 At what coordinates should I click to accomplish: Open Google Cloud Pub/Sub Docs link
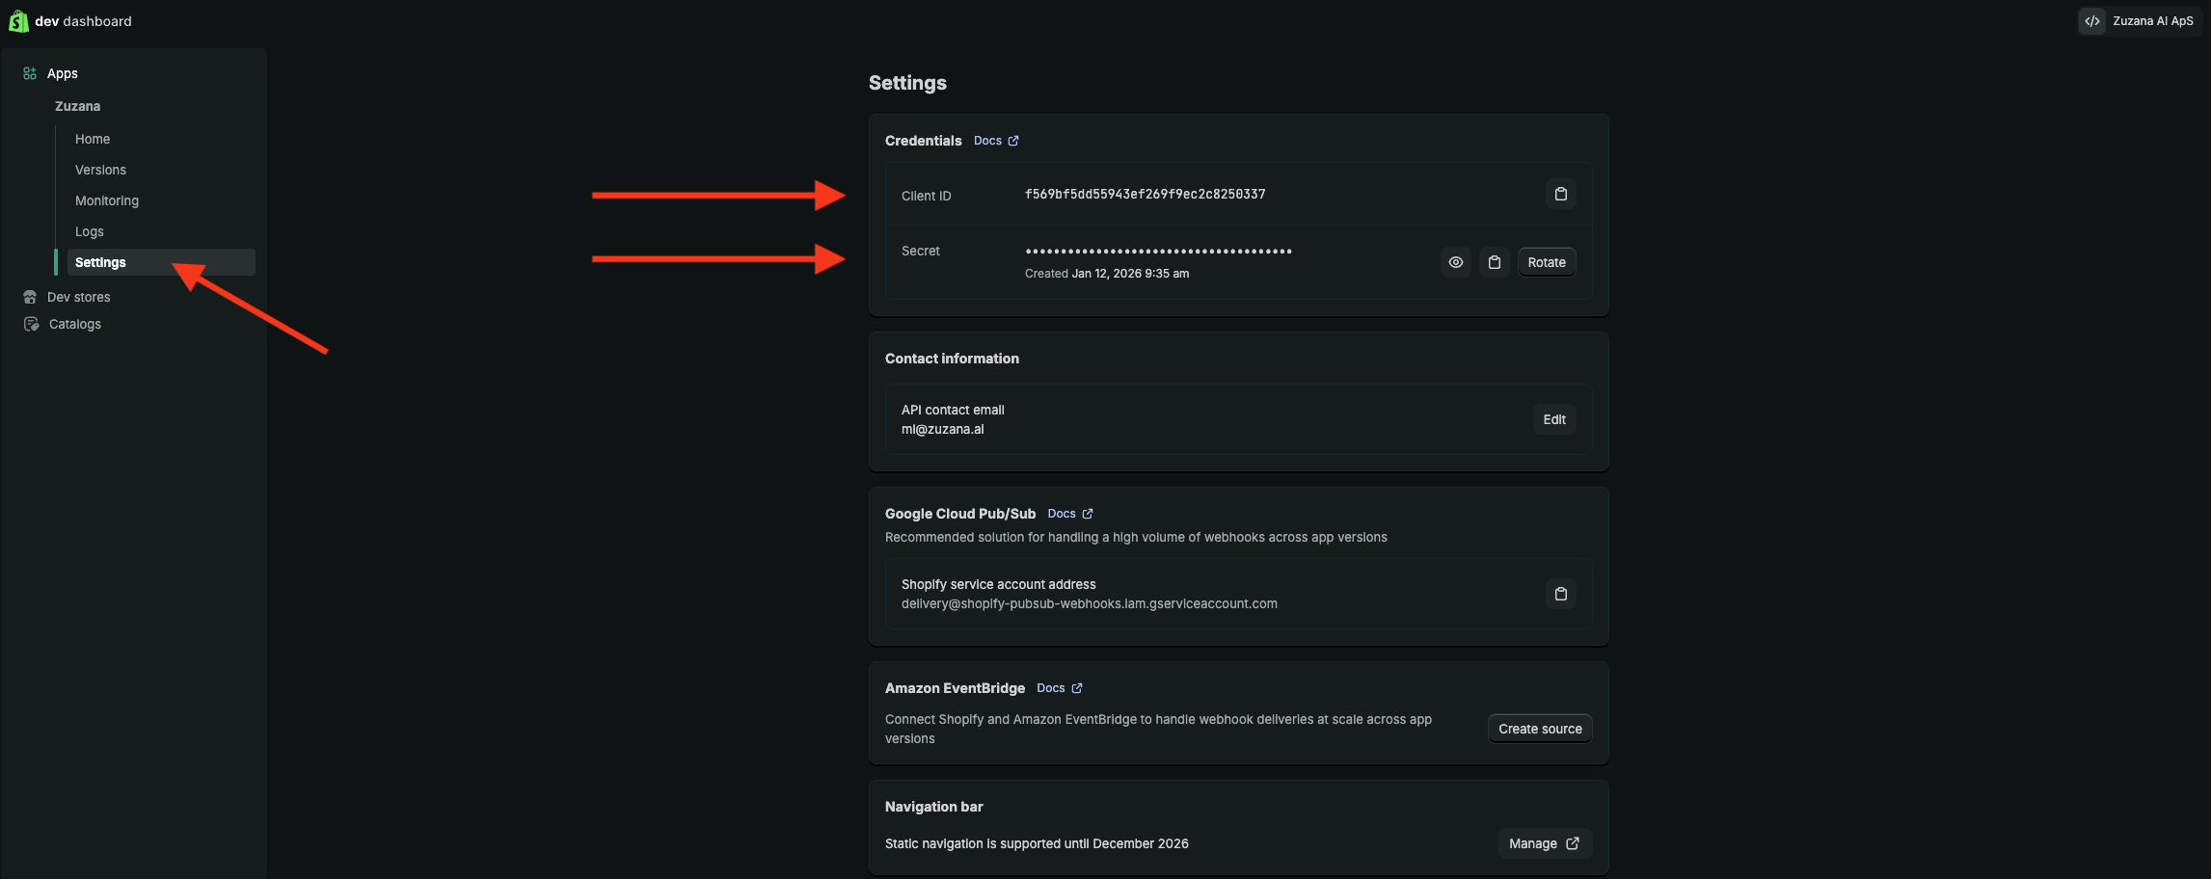(x=1069, y=514)
